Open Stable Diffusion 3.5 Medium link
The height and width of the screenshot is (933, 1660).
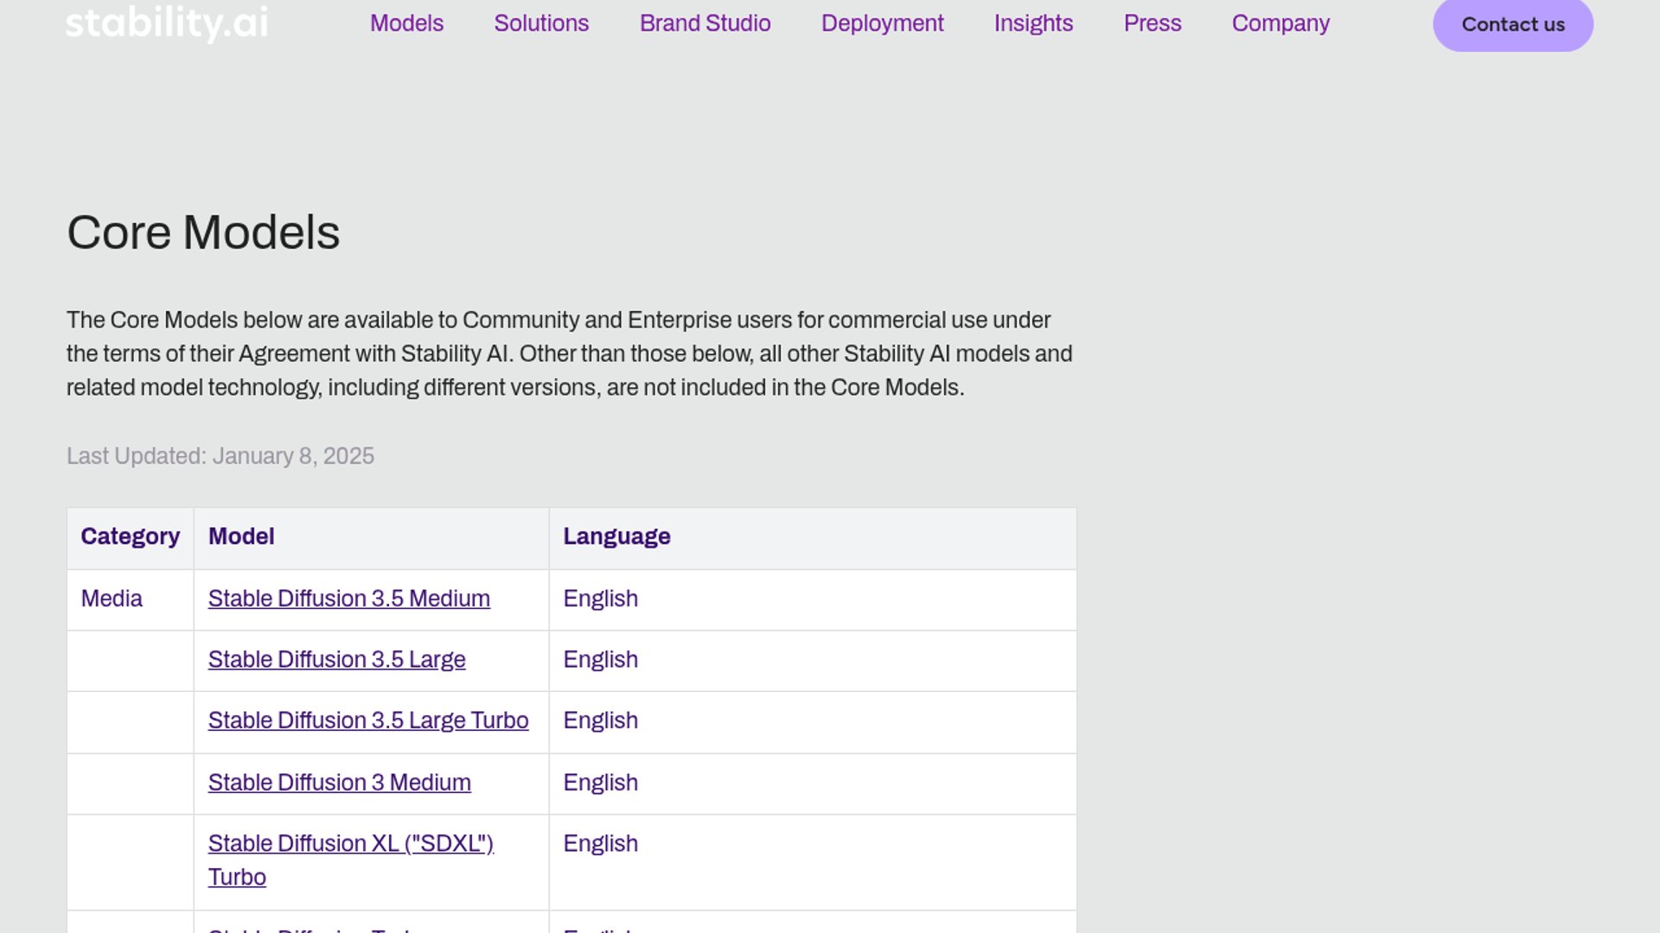[348, 599]
